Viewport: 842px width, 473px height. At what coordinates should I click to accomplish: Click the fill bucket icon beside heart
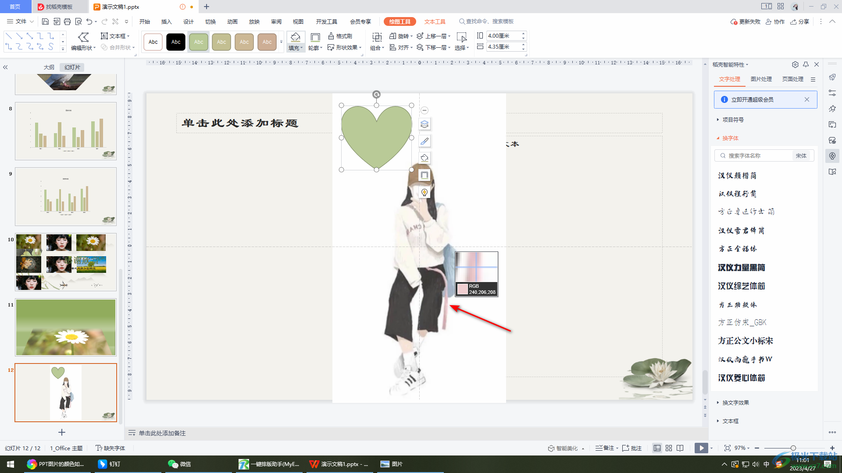[425, 158]
